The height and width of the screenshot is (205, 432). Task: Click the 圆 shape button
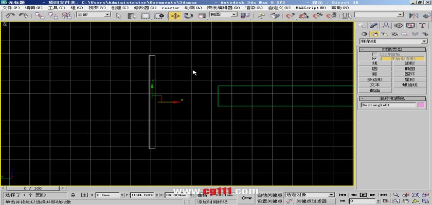pyautogui.click(x=375, y=69)
